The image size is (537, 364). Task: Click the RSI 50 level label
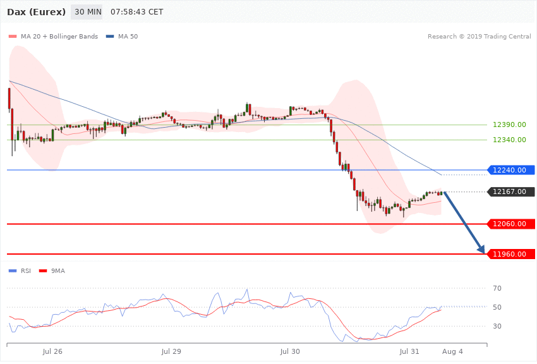pyautogui.click(x=497, y=307)
